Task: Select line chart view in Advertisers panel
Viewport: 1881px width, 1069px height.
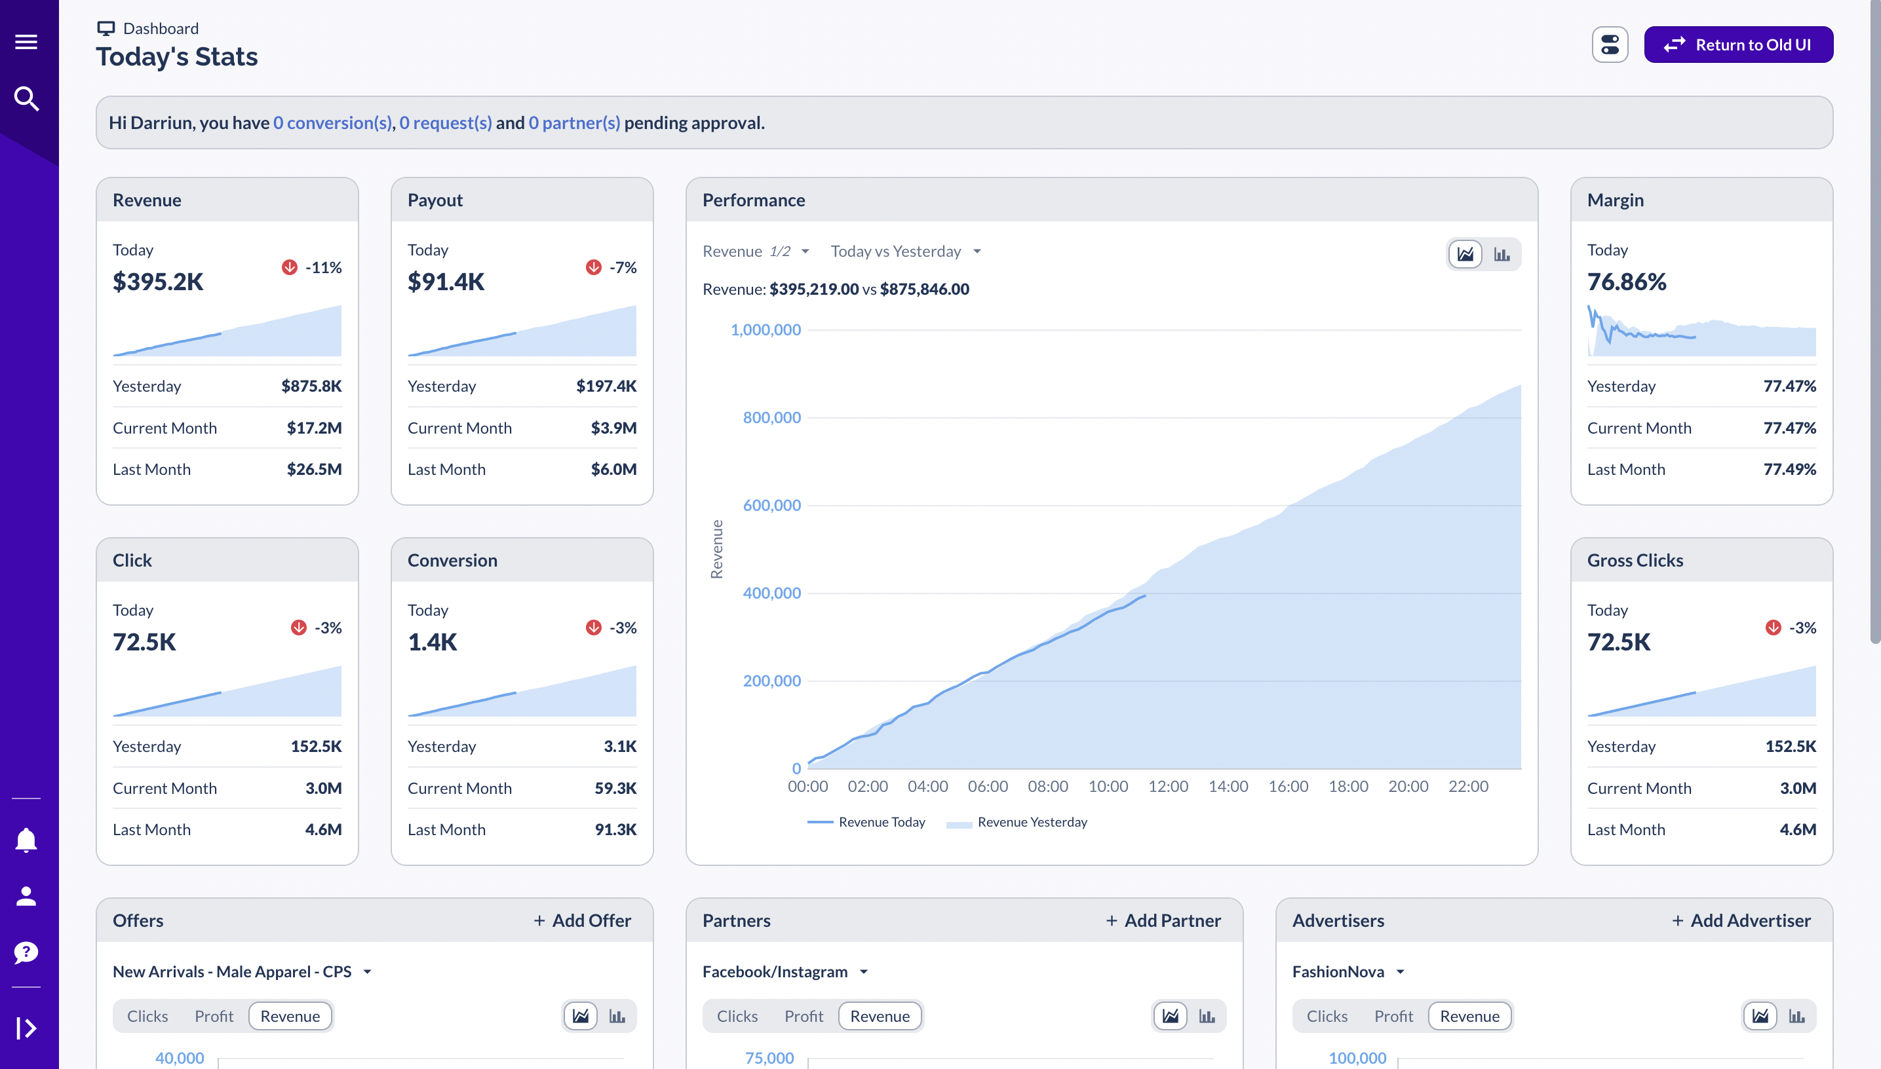Action: pos(1760,1015)
